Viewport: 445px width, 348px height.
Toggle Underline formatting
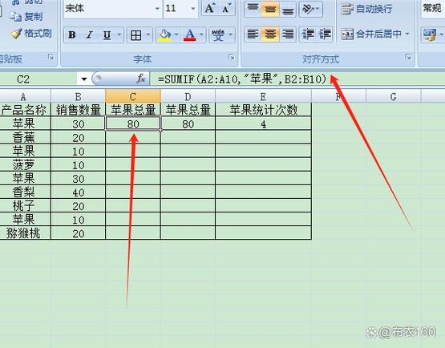pyautogui.click(x=107, y=35)
